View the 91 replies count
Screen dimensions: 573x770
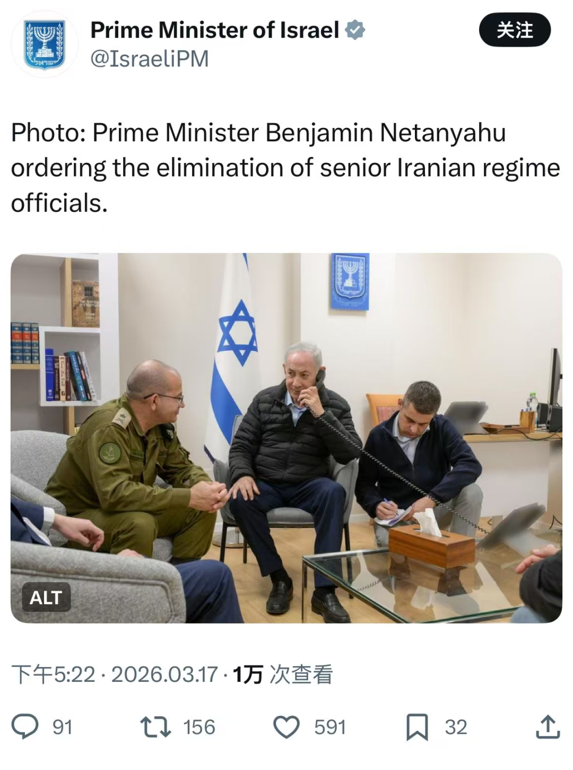[62, 727]
